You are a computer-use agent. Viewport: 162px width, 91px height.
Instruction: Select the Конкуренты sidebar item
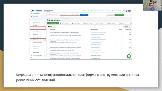35,34
